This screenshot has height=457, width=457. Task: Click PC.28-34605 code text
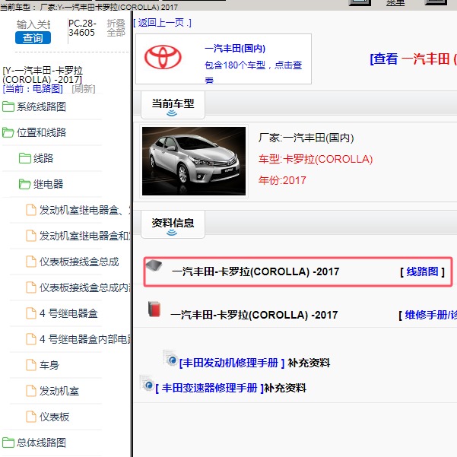[x=82, y=27]
